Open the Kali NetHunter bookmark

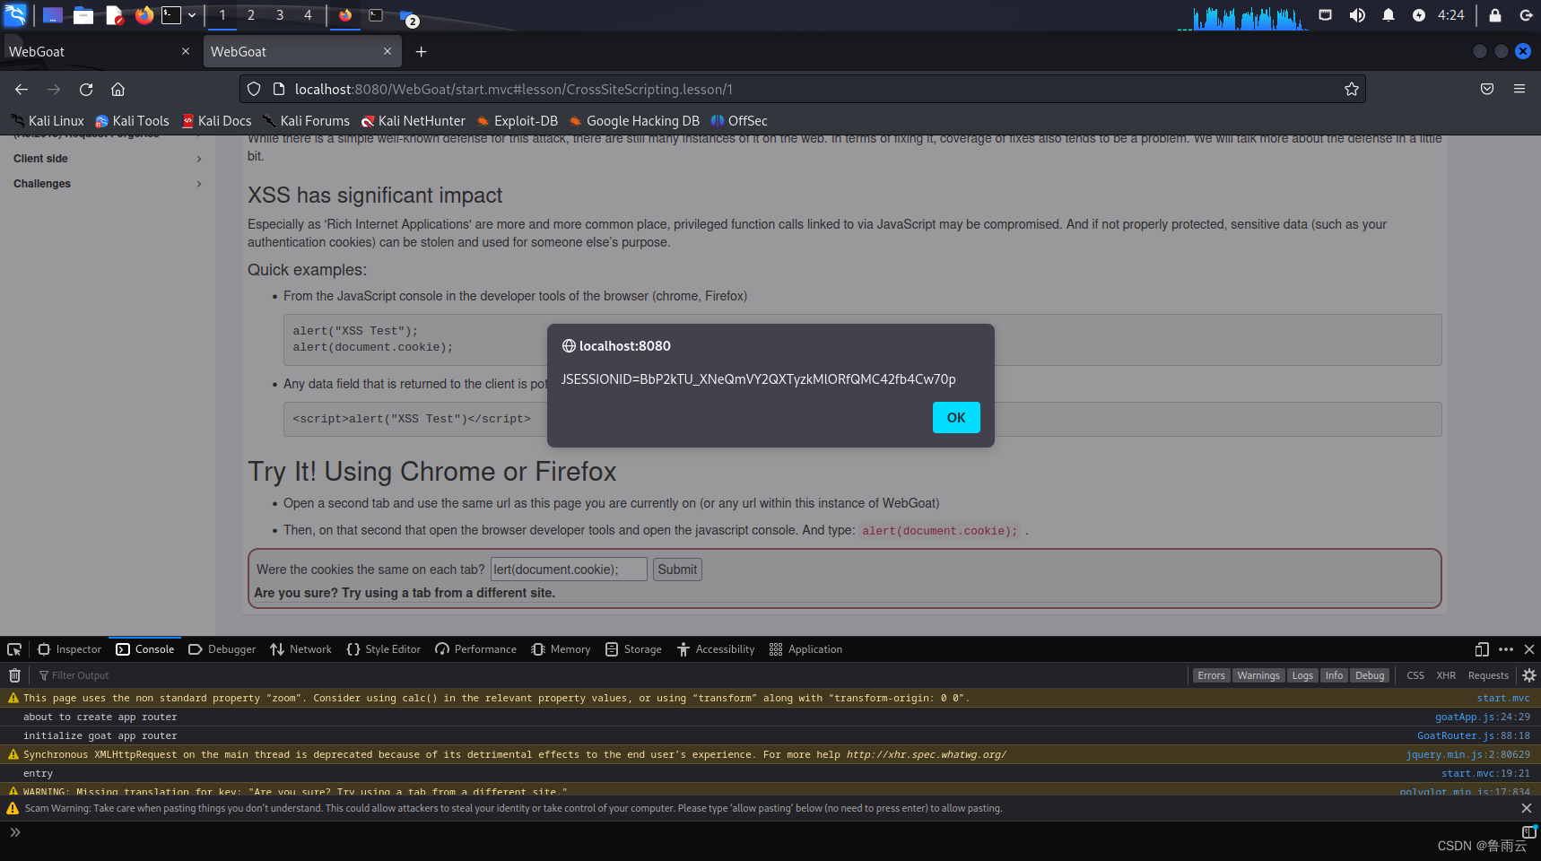(413, 121)
